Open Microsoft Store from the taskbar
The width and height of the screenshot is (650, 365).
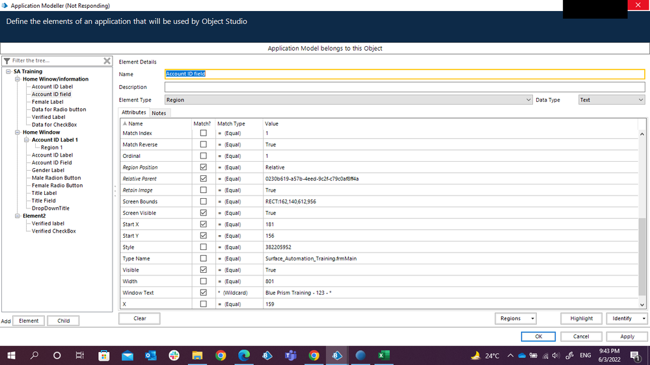(x=103, y=355)
